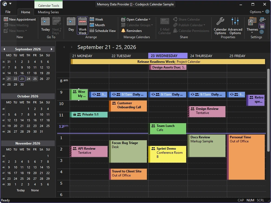The height and width of the screenshot is (203, 271).
Task: Select the Private 1:1 appointment
Action: (89, 114)
